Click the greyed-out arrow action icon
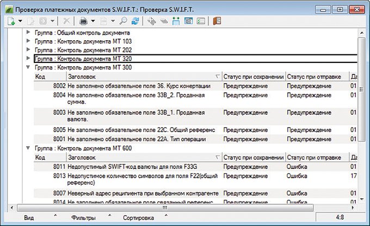The image size is (370, 226). pos(43,21)
